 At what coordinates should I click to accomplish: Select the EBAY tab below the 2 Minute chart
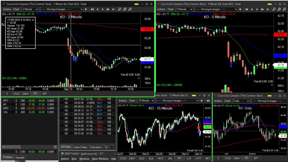click(x=26, y=93)
